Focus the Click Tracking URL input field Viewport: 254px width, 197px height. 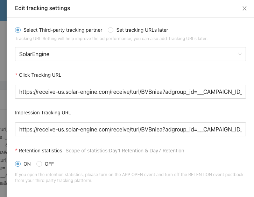pos(130,92)
